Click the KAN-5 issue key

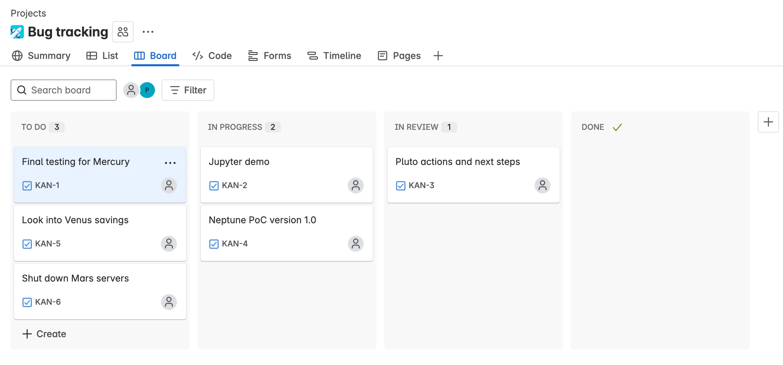point(48,244)
